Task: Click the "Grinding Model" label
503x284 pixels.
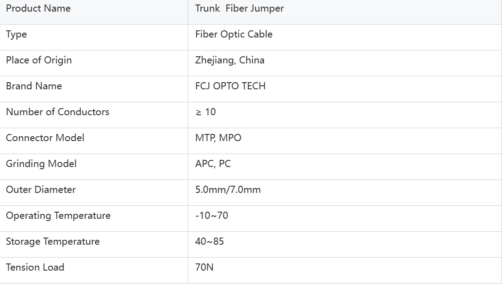Action: (41, 164)
